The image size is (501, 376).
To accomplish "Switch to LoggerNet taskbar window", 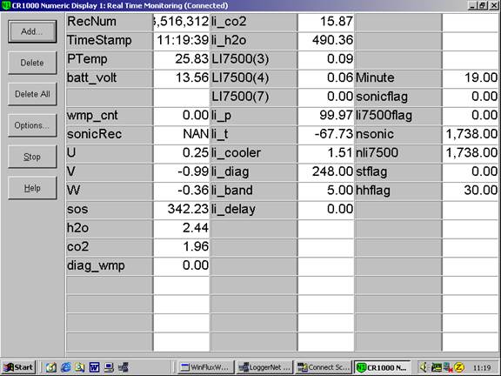I will coord(265,367).
